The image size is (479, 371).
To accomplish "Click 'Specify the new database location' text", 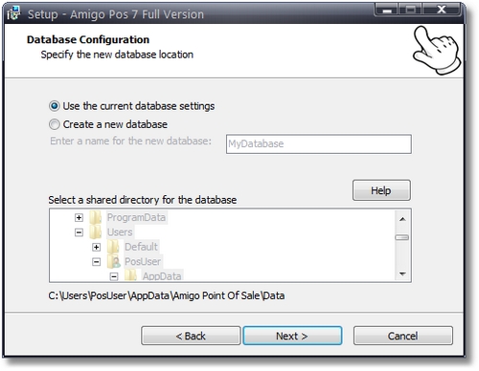I will click(117, 55).
